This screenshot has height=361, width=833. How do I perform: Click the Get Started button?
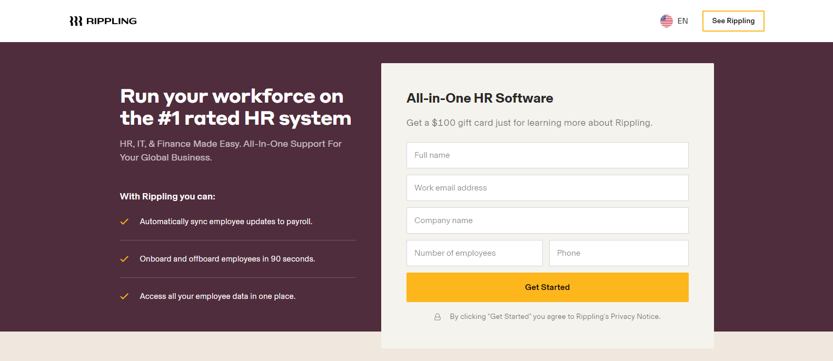pyautogui.click(x=548, y=287)
